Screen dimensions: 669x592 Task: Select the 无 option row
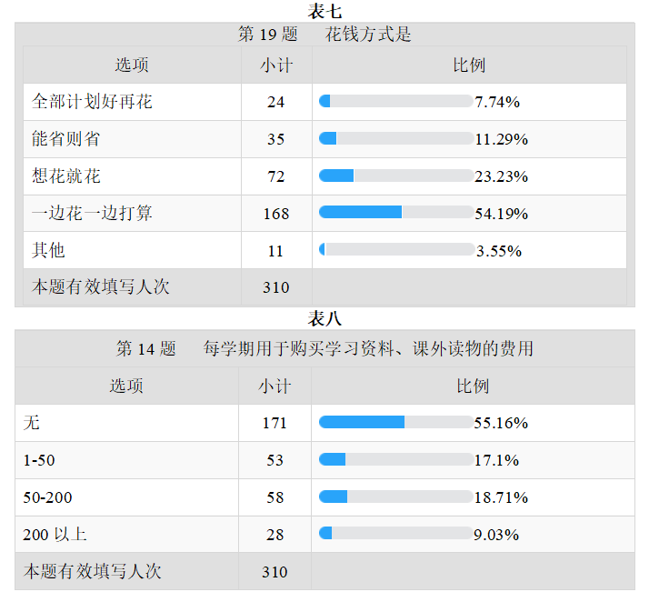coord(325,423)
